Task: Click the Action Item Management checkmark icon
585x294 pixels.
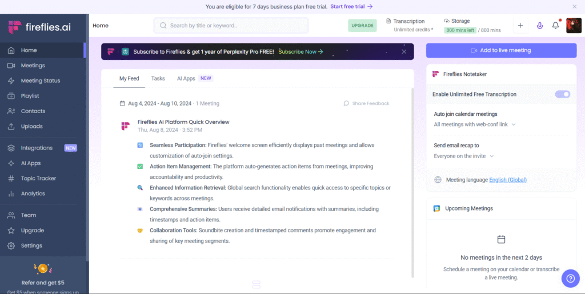Action: [x=140, y=167]
